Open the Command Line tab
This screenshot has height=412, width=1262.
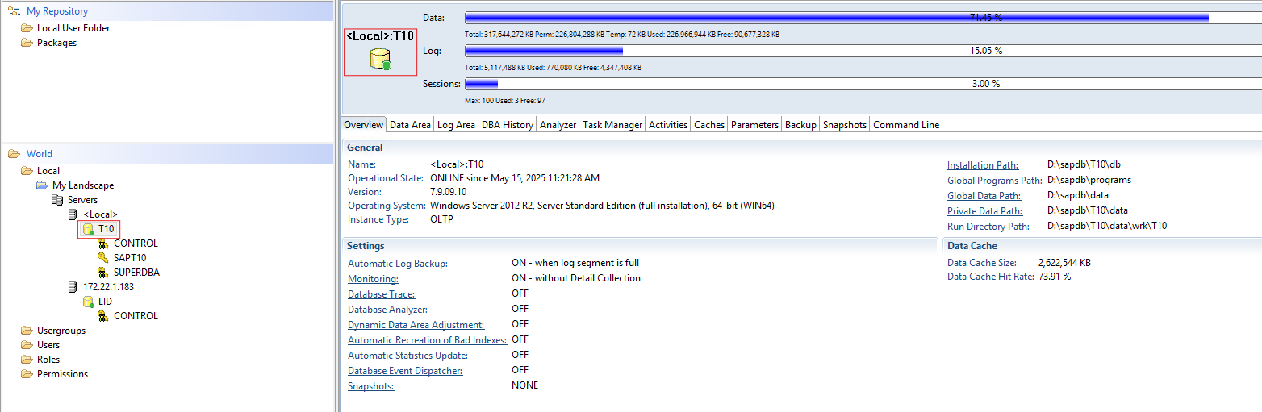906,125
